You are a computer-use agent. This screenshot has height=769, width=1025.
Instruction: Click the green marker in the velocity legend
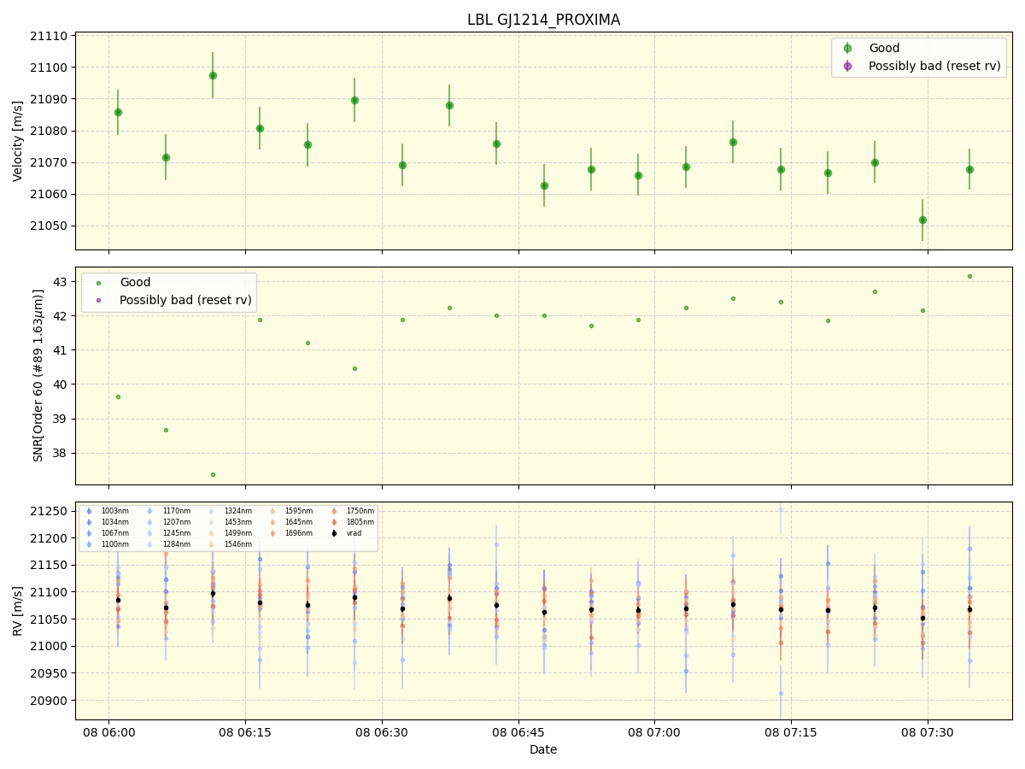pos(847,49)
